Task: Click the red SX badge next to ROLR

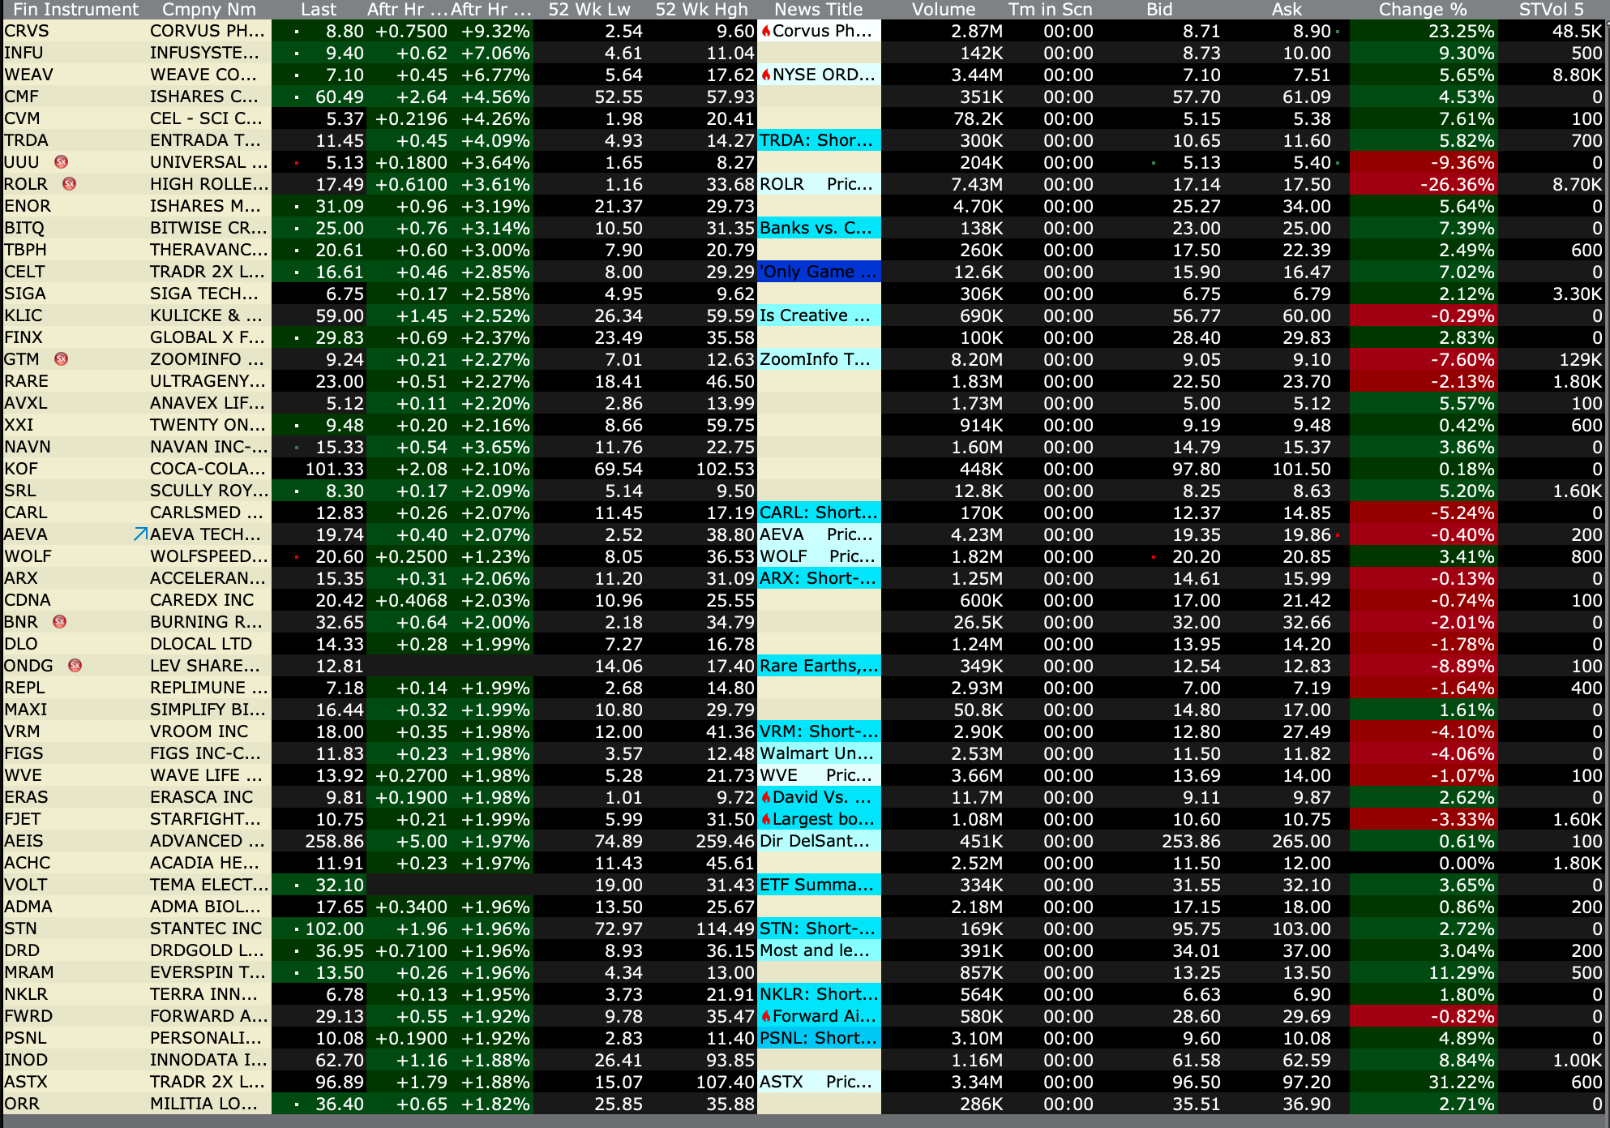Action: [70, 184]
